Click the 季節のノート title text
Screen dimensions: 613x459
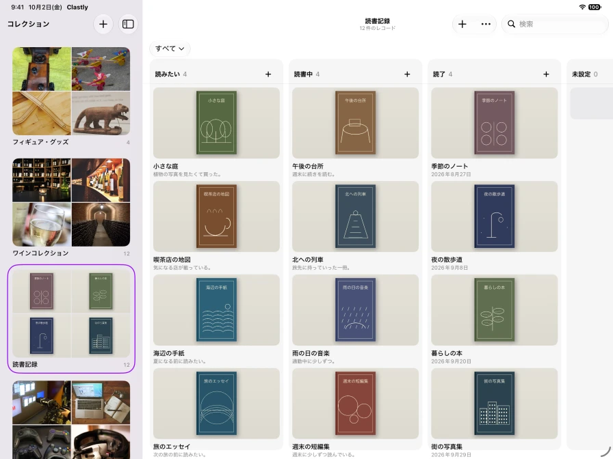pos(449,166)
